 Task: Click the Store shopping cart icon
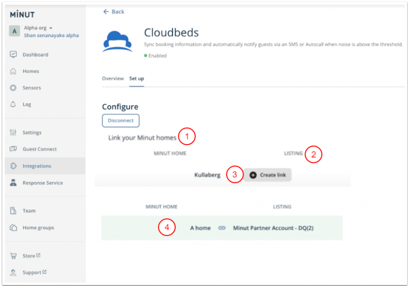14,256
